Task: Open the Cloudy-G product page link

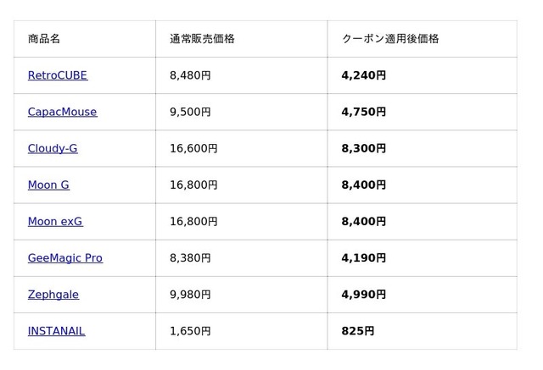Action: coord(53,148)
